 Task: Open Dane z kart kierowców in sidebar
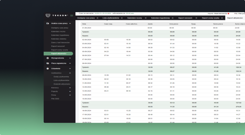coord(60,43)
